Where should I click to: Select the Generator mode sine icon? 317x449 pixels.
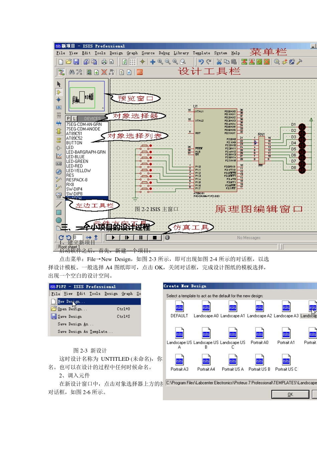point(59,172)
